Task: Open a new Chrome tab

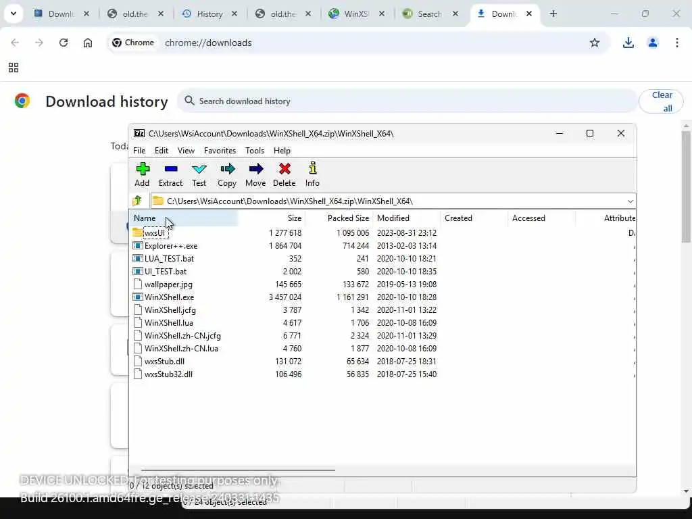Action: [553, 14]
